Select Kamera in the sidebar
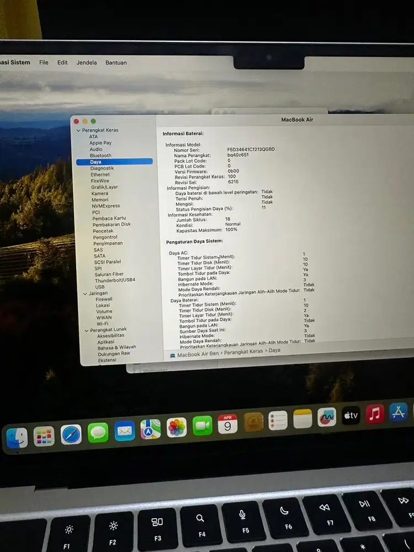414x552 pixels. coord(99,194)
